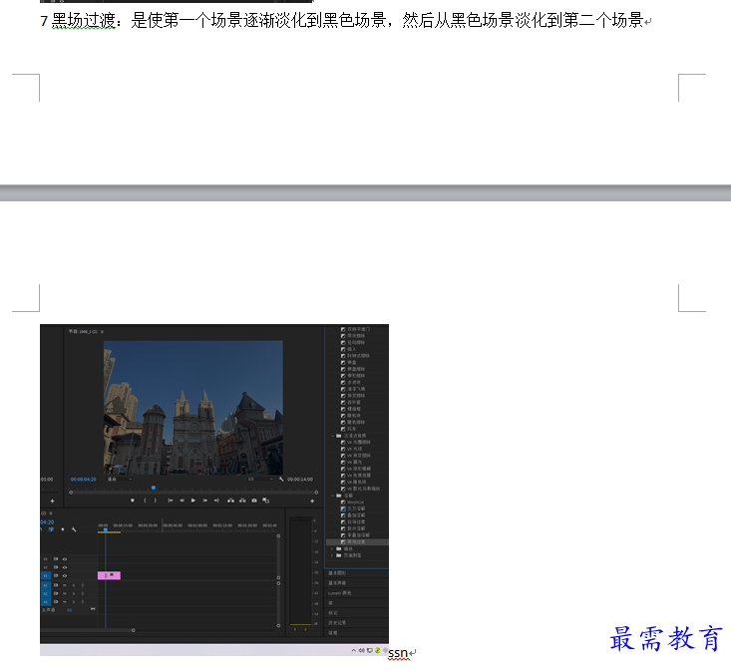This screenshot has width=731, height=670.
Task: Select the pink clip on track V1
Action: 109,575
